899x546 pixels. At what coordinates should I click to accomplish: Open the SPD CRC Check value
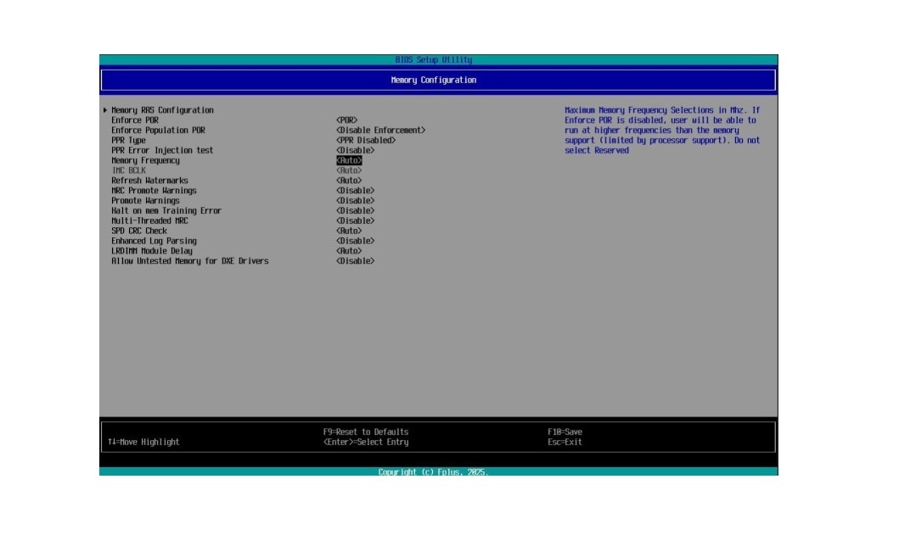click(x=349, y=231)
